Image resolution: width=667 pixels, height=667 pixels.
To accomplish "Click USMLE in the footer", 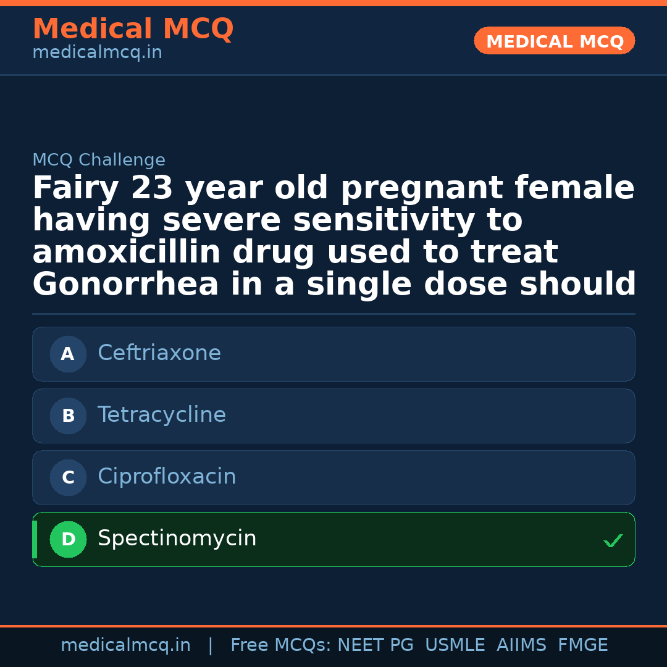I will pyautogui.click(x=455, y=645).
